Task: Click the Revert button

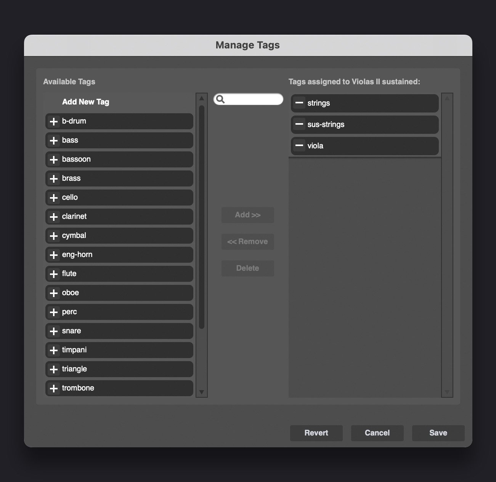Action: 316,433
